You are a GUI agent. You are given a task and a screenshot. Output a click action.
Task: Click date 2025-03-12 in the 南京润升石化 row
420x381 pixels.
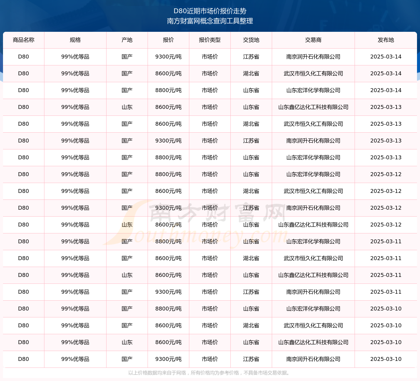pos(386,208)
